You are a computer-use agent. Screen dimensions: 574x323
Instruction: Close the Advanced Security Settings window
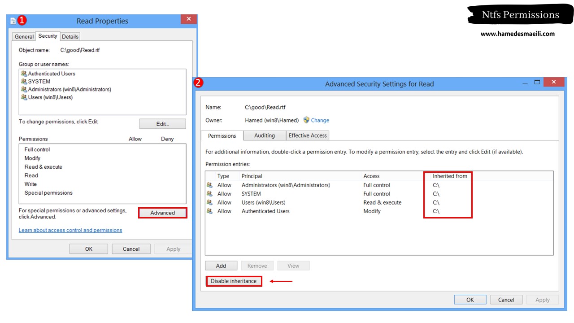[554, 82]
